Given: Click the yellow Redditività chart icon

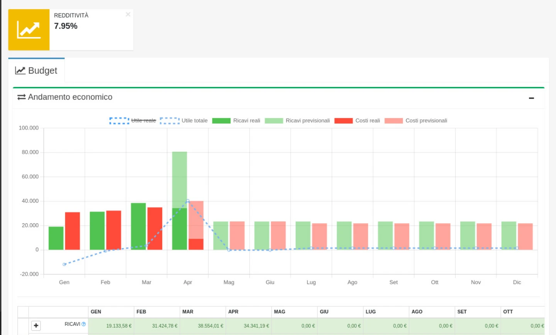Looking at the screenshot, I should [29, 30].
